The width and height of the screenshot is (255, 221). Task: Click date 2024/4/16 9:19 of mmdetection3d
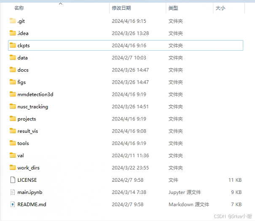click(129, 94)
